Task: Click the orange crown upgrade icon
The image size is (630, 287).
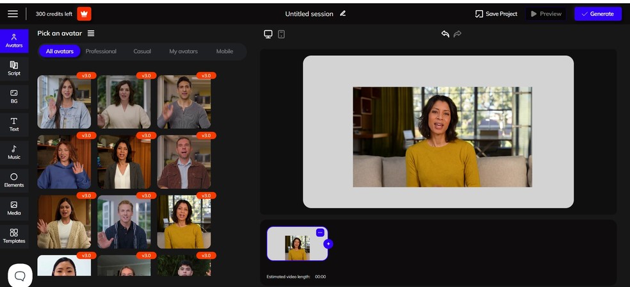Action: (x=84, y=13)
